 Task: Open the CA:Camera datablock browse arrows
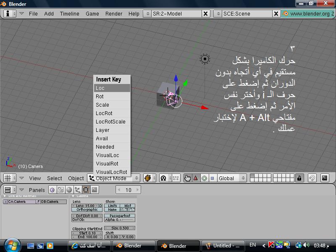[x=5, y=202]
